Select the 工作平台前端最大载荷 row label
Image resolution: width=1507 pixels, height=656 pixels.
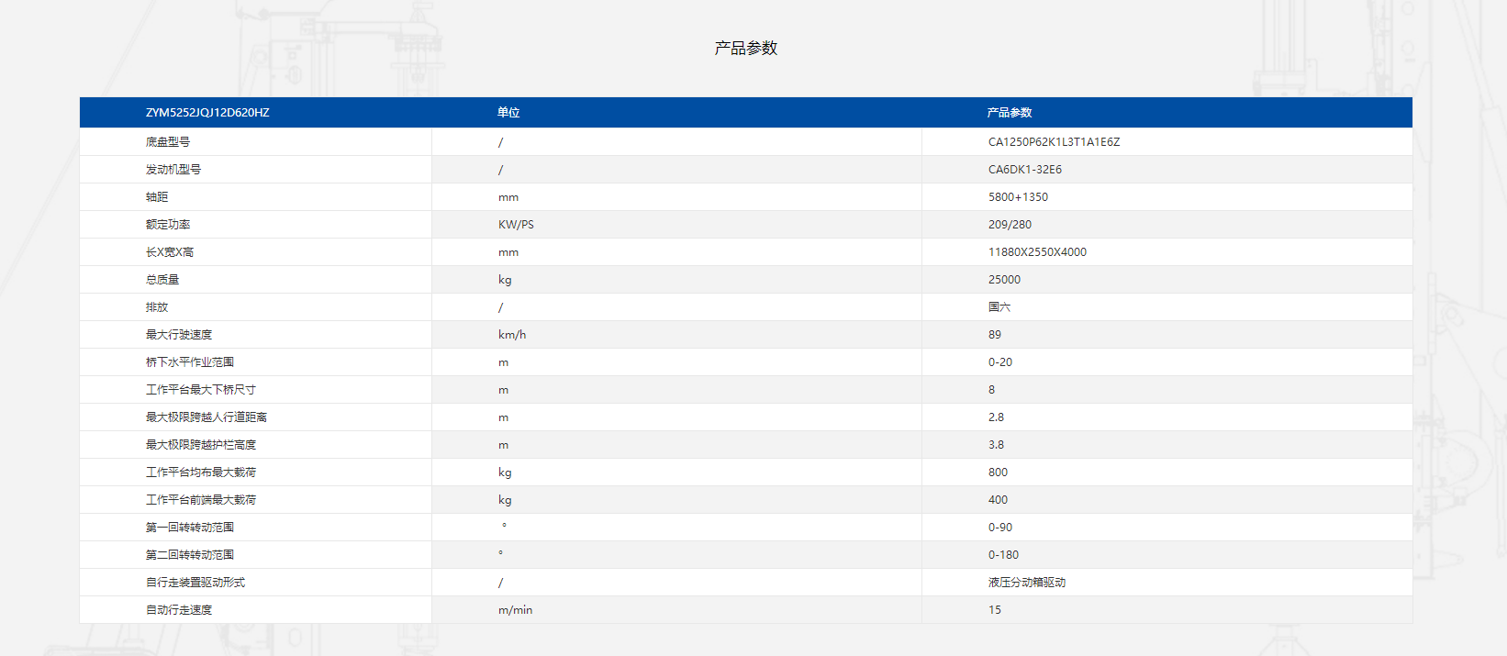[x=201, y=500]
